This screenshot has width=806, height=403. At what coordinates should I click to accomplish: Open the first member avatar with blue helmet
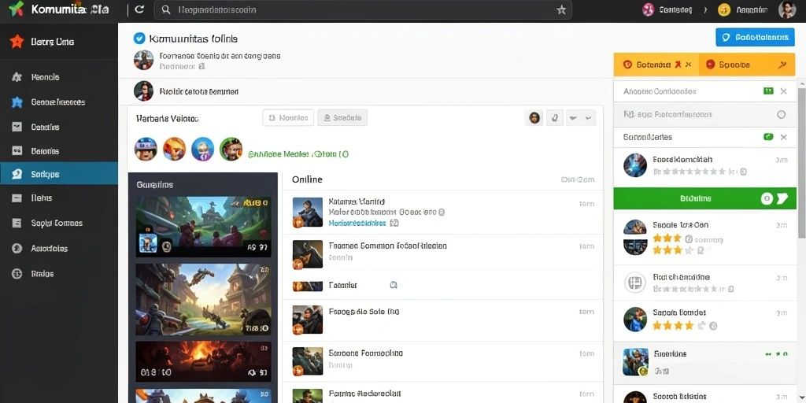pos(146,149)
